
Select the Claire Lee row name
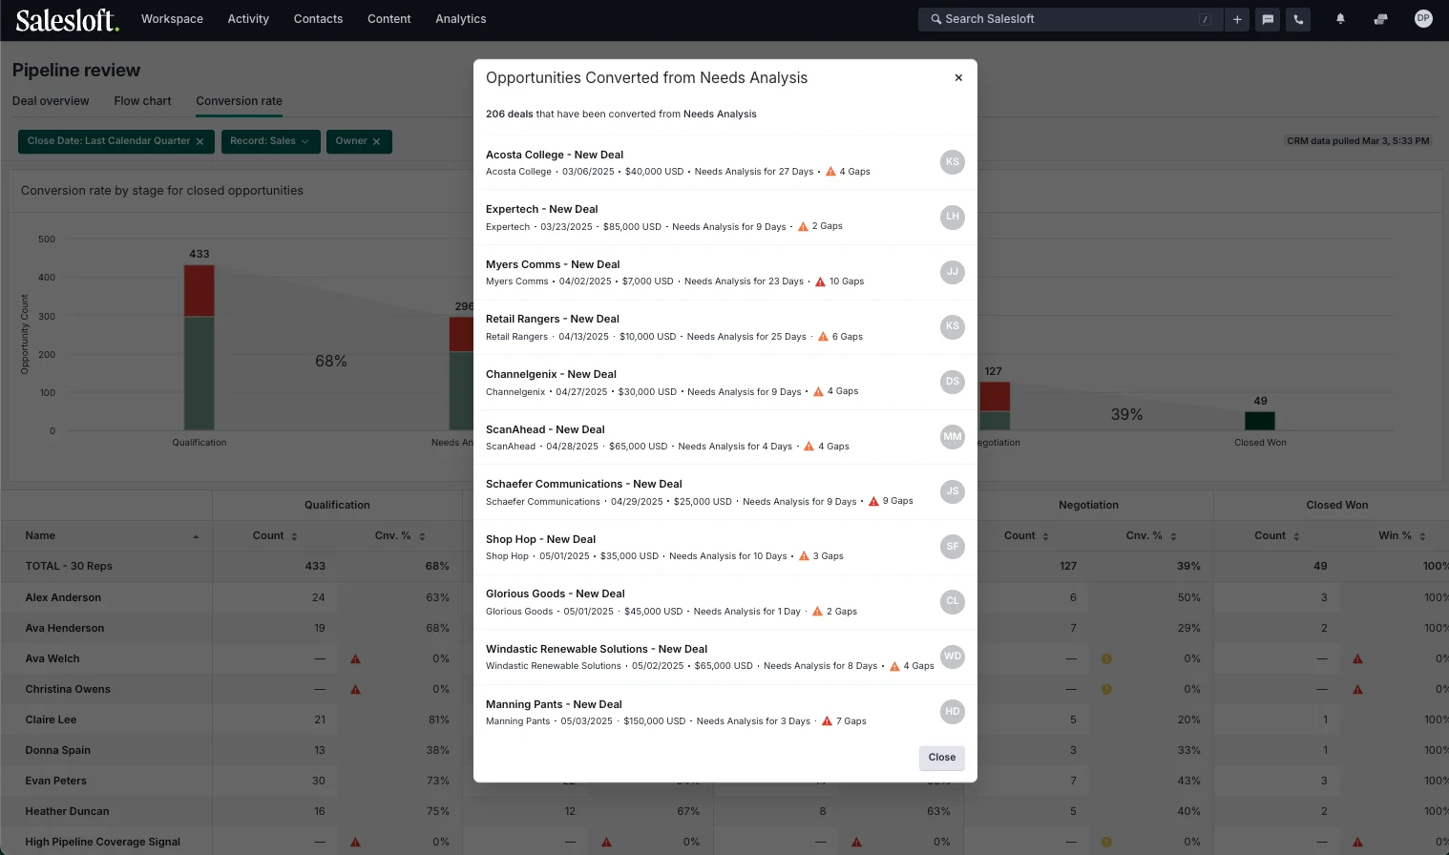click(51, 719)
